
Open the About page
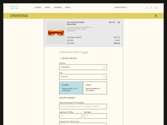click(x=68, y=8)
